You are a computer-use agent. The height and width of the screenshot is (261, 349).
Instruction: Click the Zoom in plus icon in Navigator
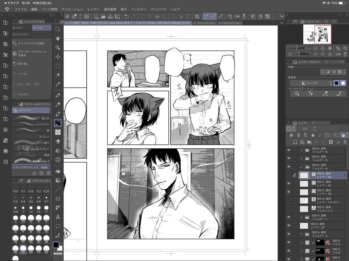(323, 48)
